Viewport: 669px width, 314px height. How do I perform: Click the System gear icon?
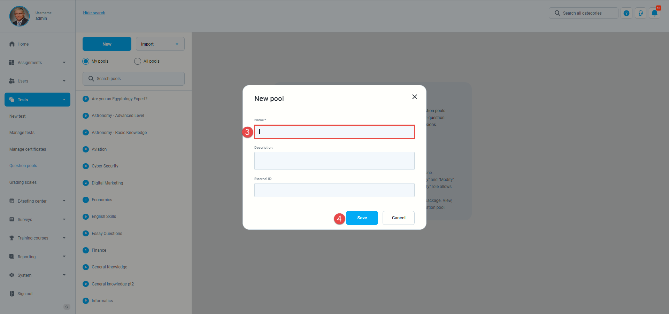coord(12,275)
